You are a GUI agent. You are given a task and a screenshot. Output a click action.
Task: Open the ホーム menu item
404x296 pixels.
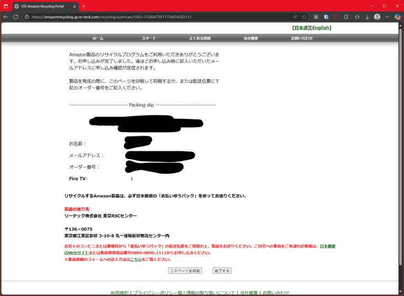(x=98, y=38)
